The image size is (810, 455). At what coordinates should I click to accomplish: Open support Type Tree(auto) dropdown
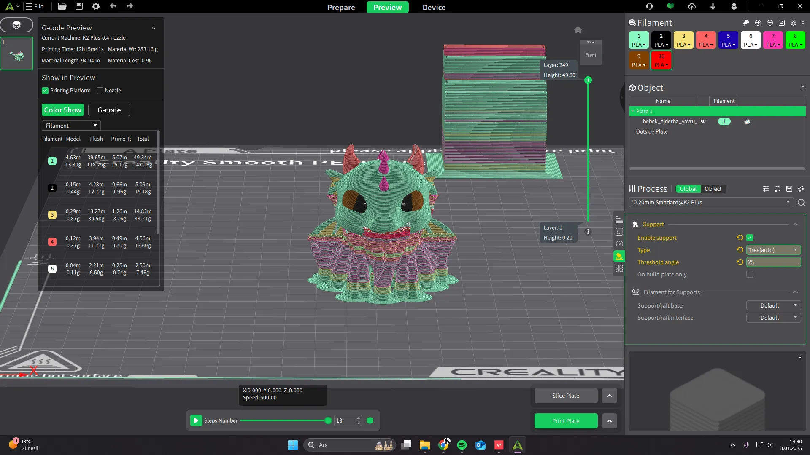773,250
